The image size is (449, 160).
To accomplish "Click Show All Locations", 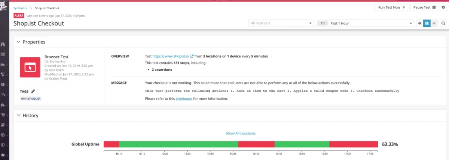I will 241,133.
